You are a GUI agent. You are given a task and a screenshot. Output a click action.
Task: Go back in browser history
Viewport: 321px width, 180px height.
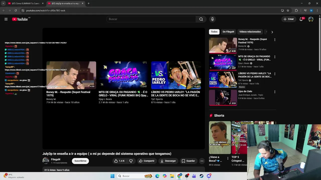point(4,10)
